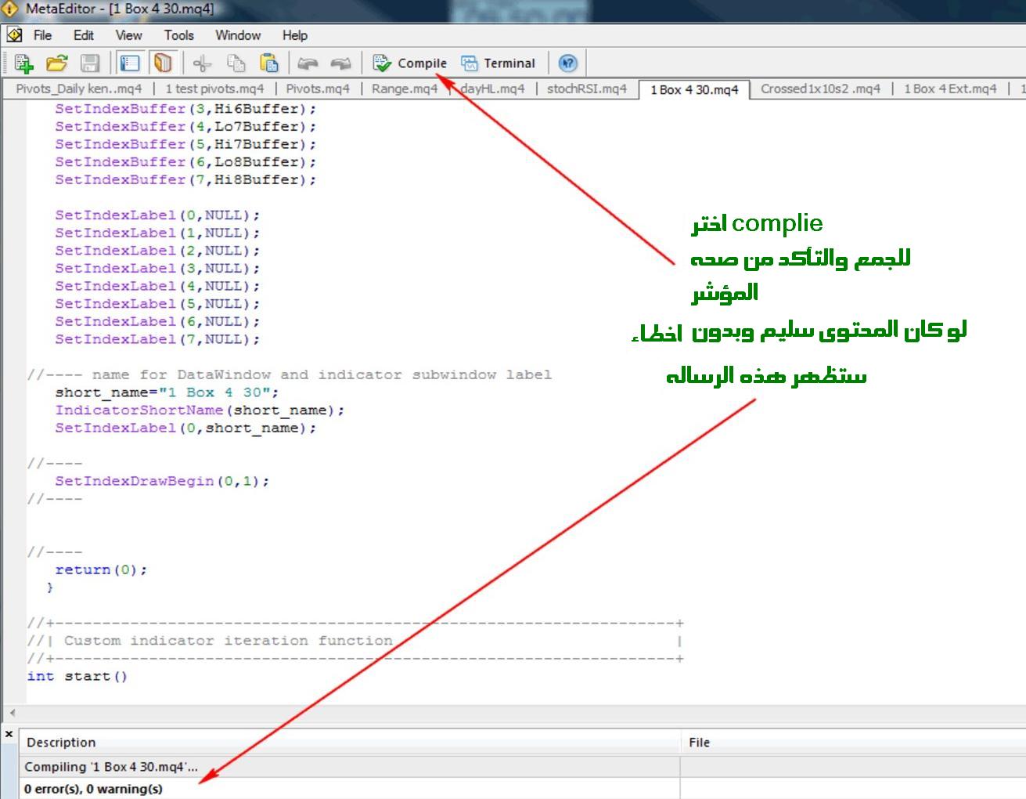Click the "SetIndexLabel(0,short_name);" line
Screen dimensions: 1026x799
pos(185,428)
